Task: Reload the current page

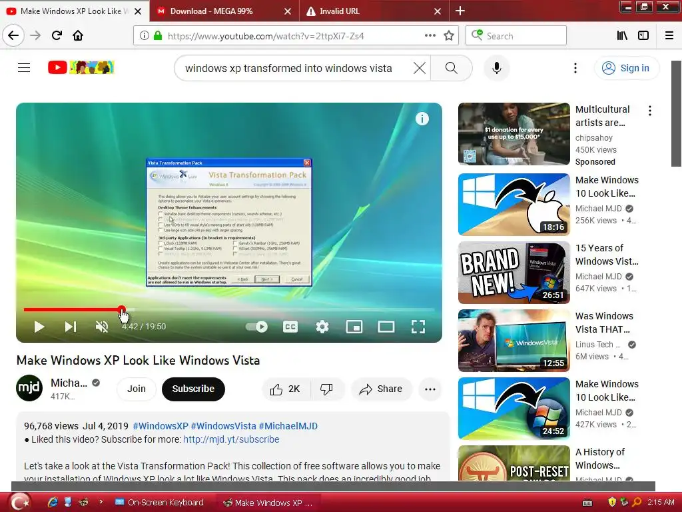Action: coord(57,35)
